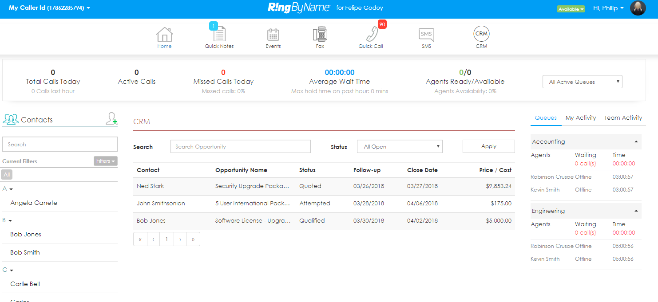Viewport: 658px width, 302px height.
Task: Click the add contact icon
Action: point(111,118)
